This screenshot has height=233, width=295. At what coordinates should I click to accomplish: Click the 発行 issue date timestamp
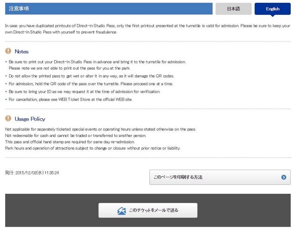point(32,172)
